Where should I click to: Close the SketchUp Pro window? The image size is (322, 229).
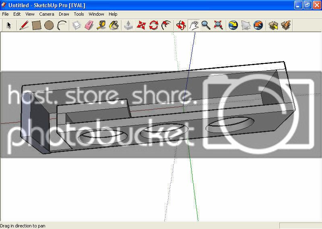(x=317, y=5)
